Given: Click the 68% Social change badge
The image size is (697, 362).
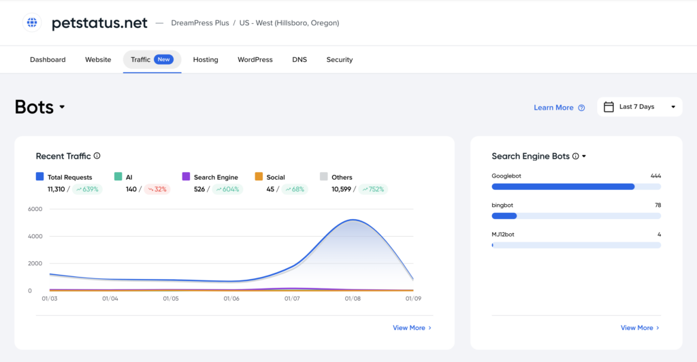Looking at the screenshot, I should (295, 189).
